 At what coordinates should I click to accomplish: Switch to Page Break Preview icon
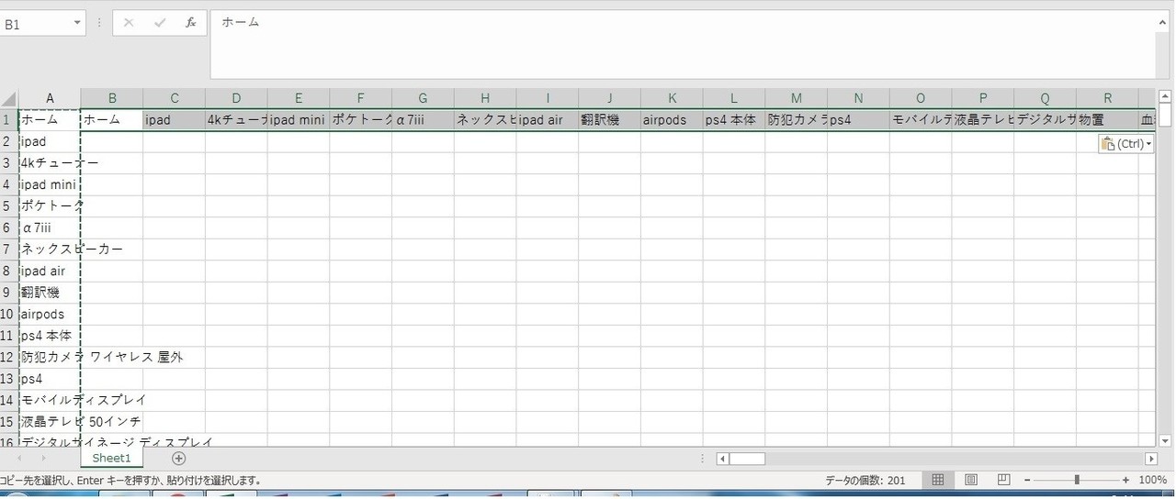point(1004,480)
